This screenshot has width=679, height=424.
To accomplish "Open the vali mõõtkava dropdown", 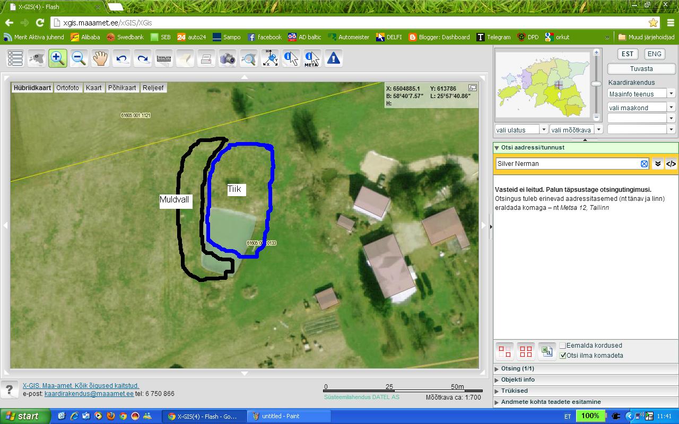I will coord(576,130).
